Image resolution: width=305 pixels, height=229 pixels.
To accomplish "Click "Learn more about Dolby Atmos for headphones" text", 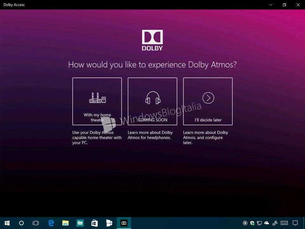I will [x=150, y=135].
